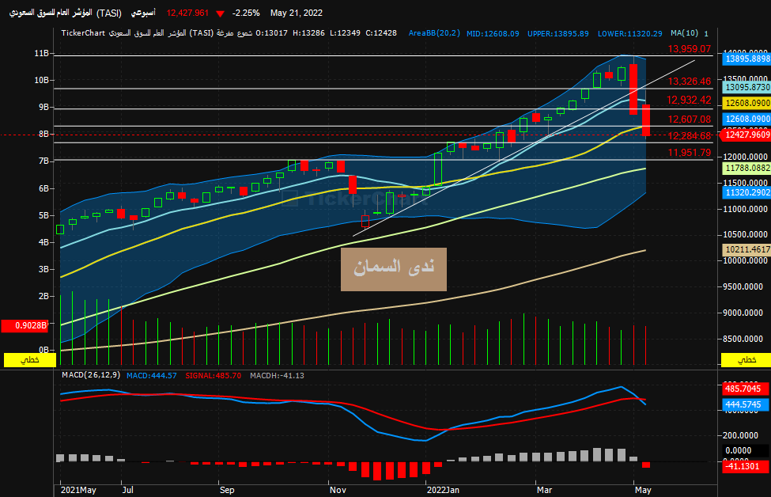Click the light-blue 13095.8730 axis tag
771x497 pixels.
point(746,87)
